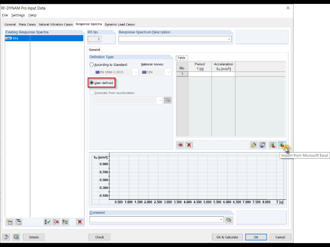The height and width of the screenshot is (247, 330).
Task: Click the Import from Microsoft Excel icon
Action: 281,145
